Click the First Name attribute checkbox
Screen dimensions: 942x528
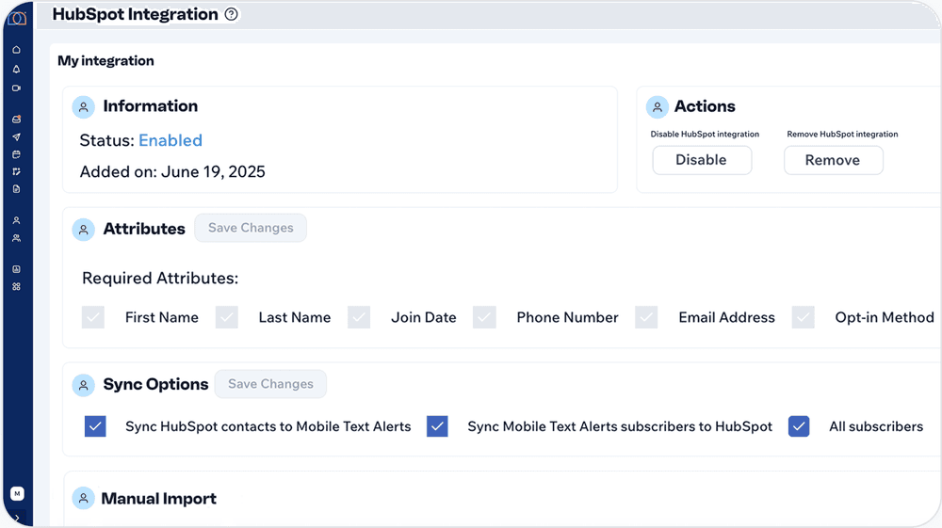(x=93, y=317)
